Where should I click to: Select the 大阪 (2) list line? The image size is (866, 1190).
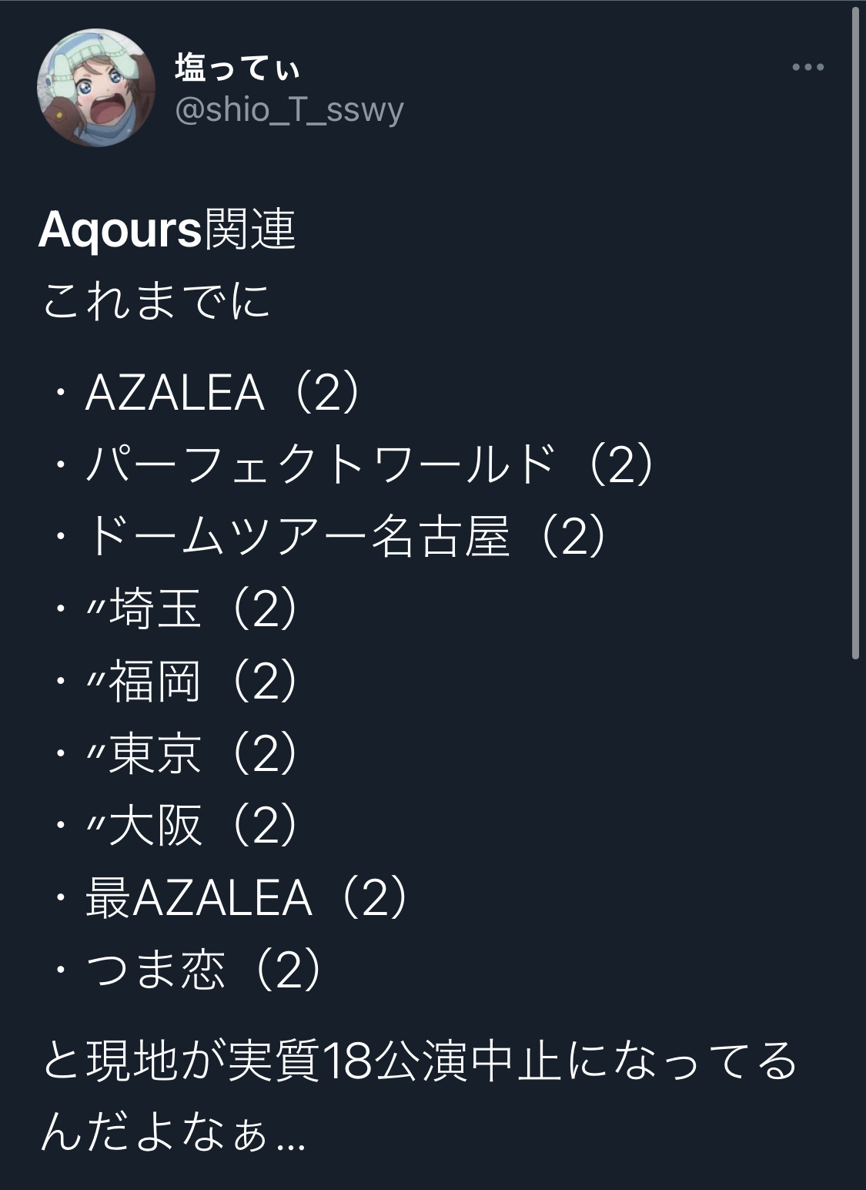[x=175, y=826]
